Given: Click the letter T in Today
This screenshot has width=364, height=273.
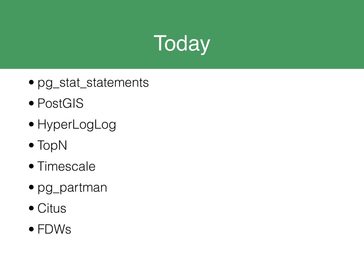Looking at the screenshot, I should [159, 43].
